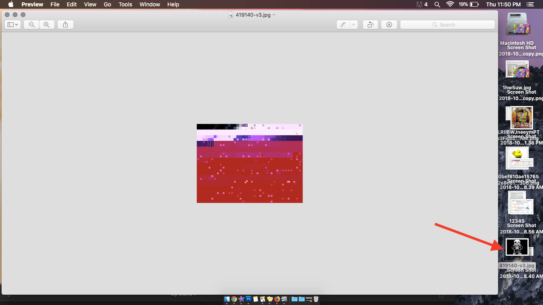This screenshot has width=543, height=305.
Task: Click the Thu 11:50 PM clock
Action: pyautogui.click(x=503, y=4)
